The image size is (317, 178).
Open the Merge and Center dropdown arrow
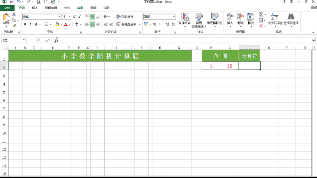point(139,24)
